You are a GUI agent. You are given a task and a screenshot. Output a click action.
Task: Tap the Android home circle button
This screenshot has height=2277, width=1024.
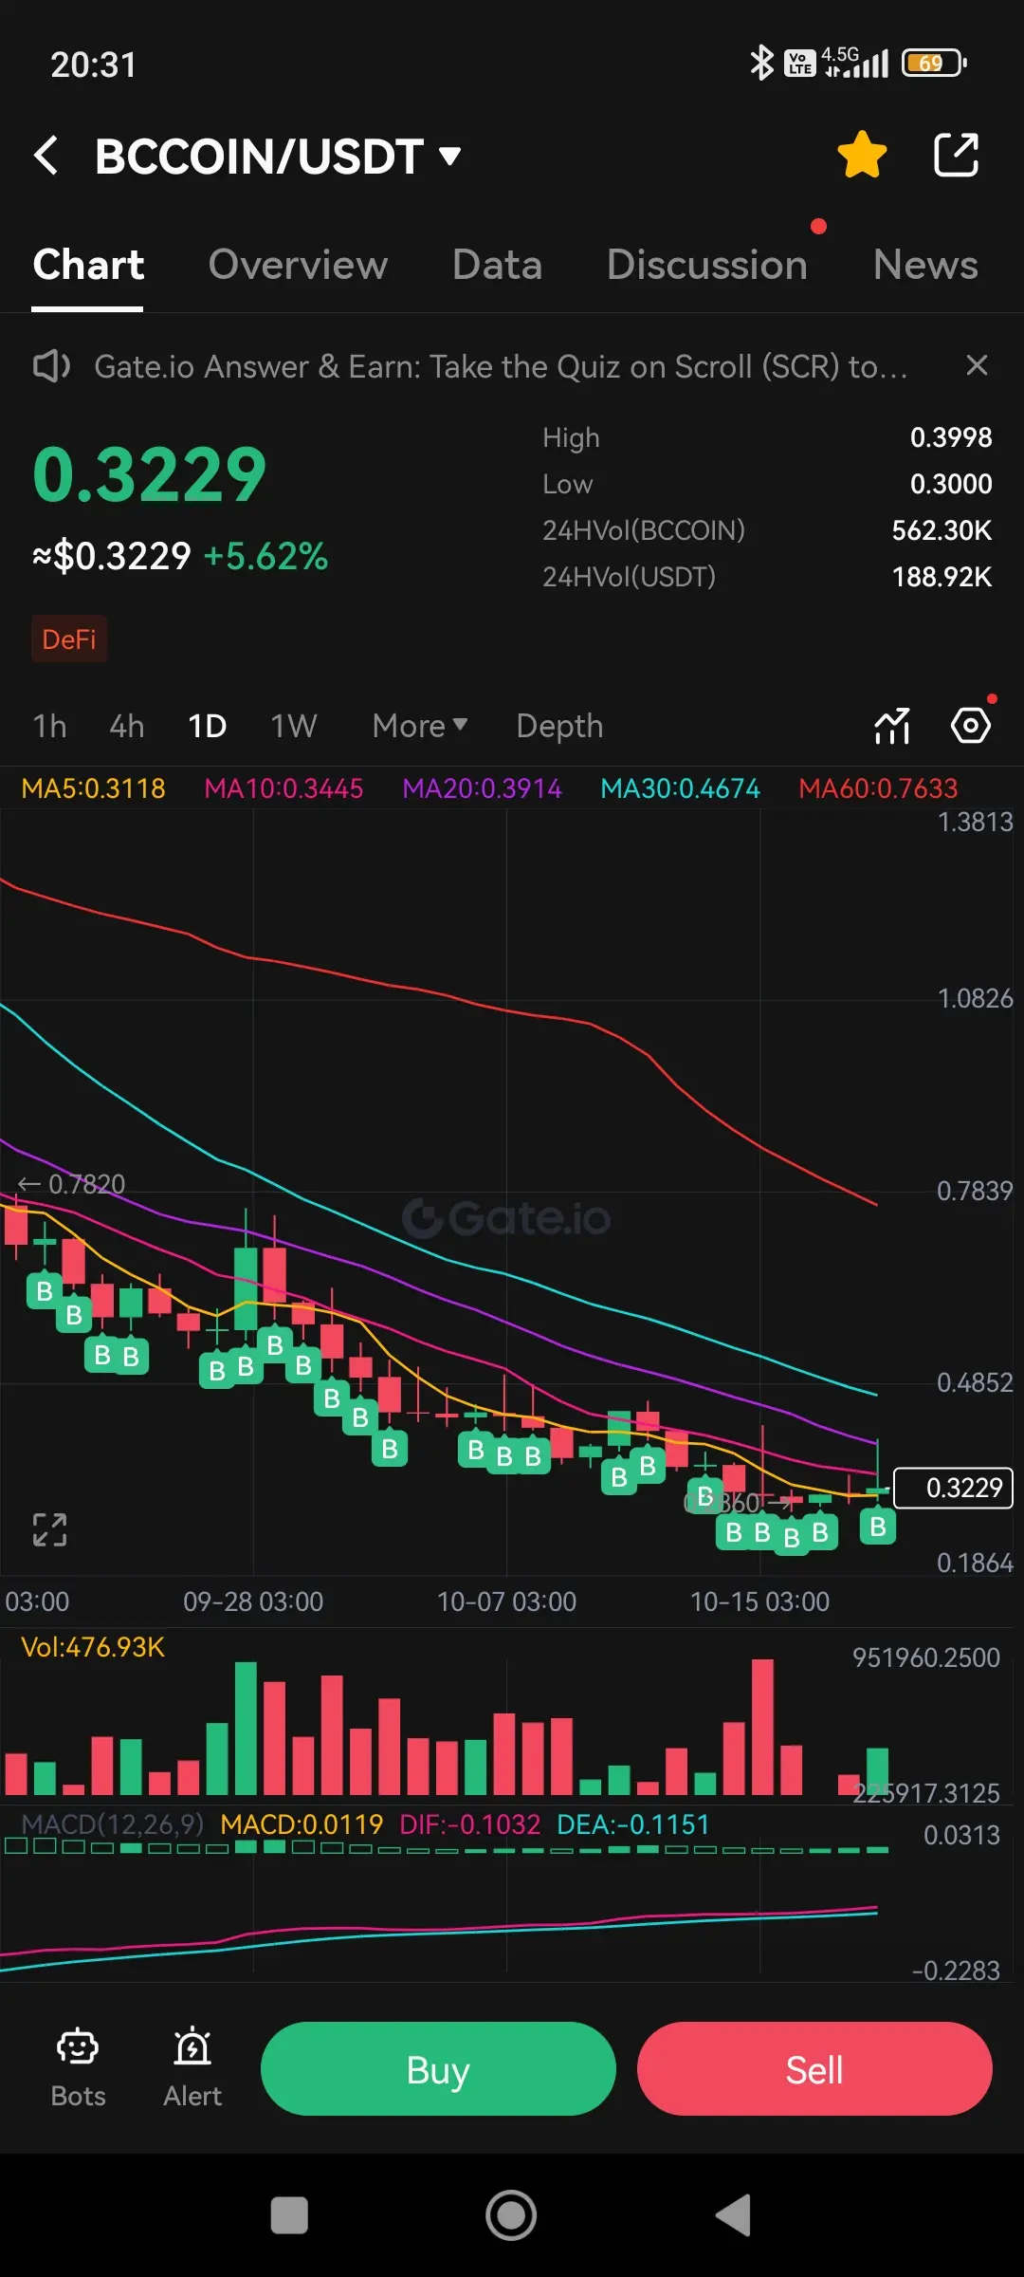click(511, 2215)
